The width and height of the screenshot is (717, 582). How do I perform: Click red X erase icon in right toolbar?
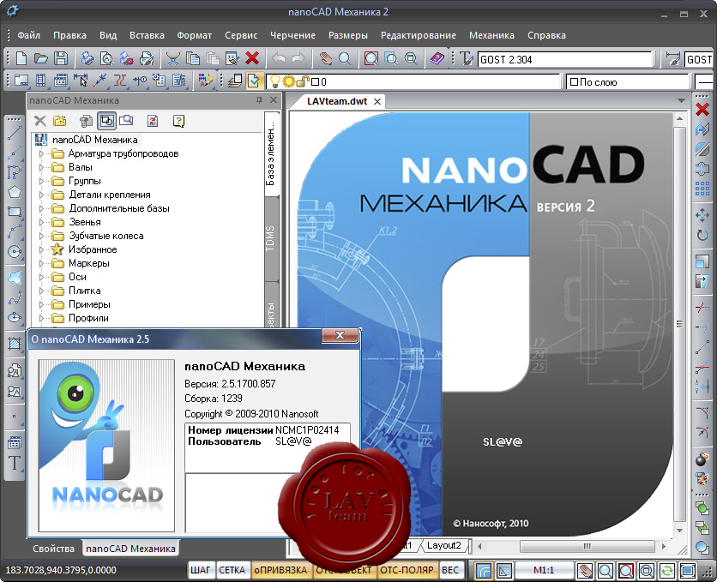tap(702, 109)
